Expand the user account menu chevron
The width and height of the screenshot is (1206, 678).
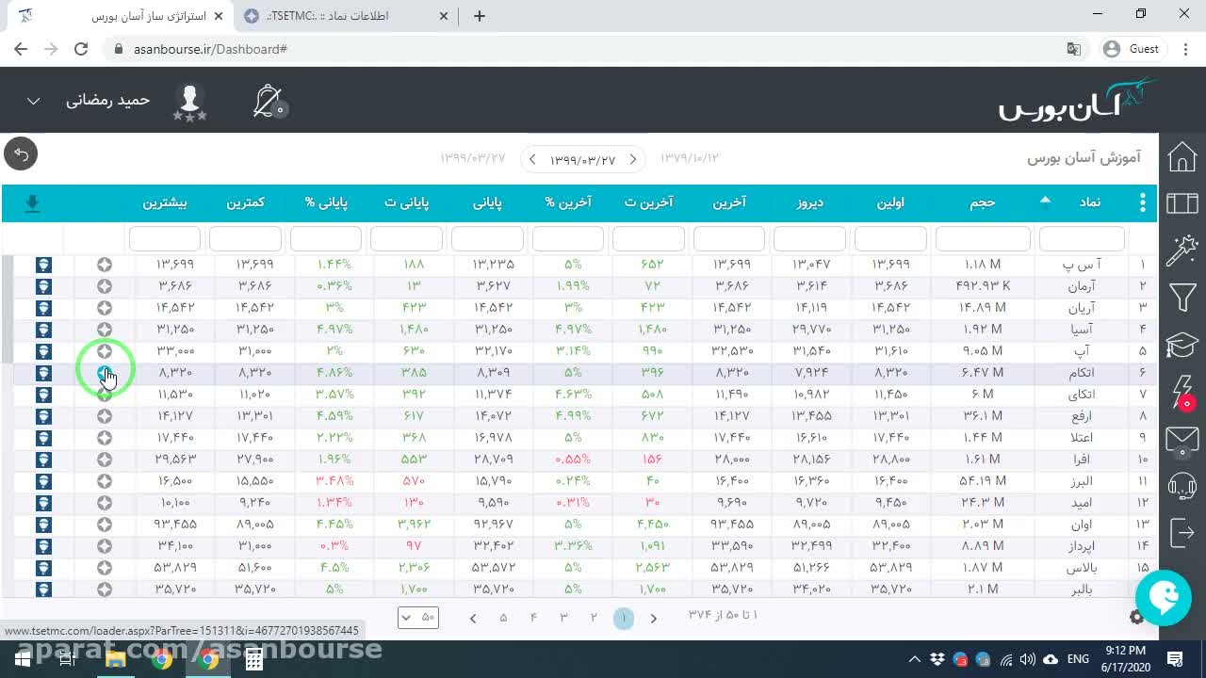point(33,101)
